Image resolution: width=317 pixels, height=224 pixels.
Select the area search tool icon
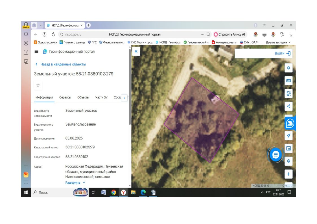pyautogui.click(x=288, y=93)
